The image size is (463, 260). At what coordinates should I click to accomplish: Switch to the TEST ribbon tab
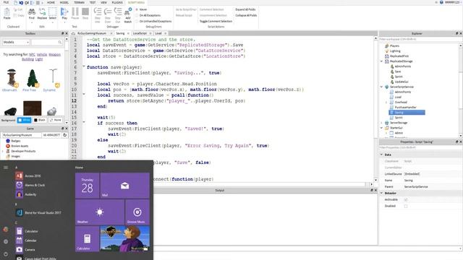(x=93, y=2)
